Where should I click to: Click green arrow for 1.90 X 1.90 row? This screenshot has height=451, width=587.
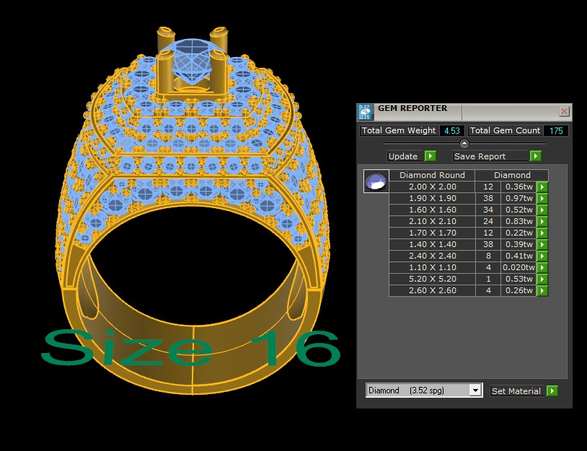[x=542, y=199]
